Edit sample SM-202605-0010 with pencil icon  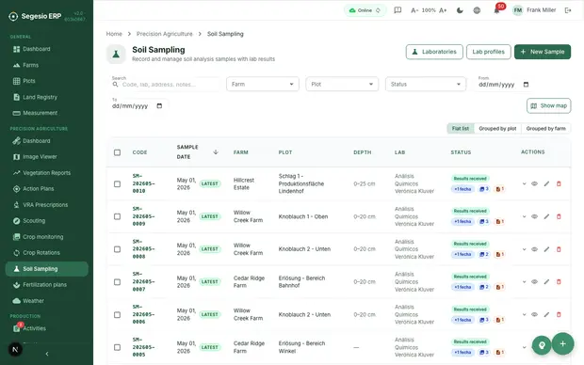pyautogui.click(x=546, y=183)
